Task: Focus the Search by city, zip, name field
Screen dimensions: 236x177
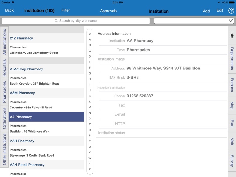Action: pos(76,21)
